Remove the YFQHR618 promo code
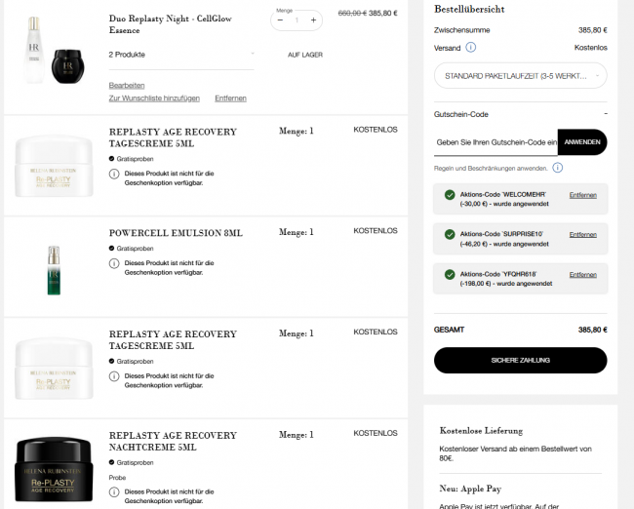634x509 pixels. (582, 275)
